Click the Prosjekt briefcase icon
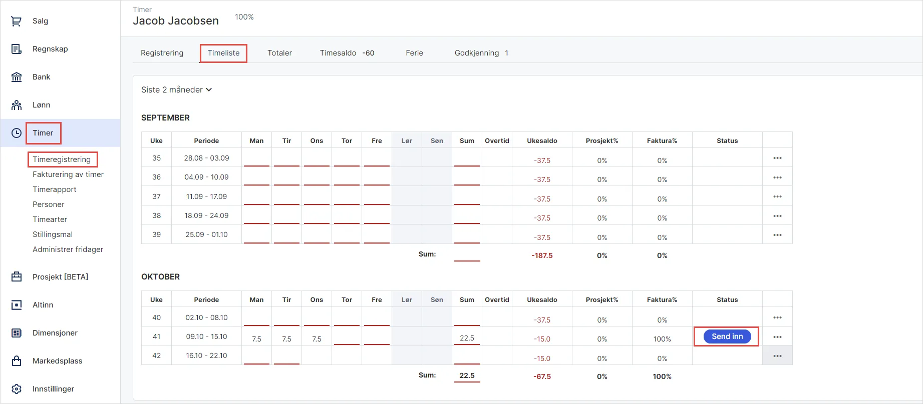Viewport: 923px width, 404px height. [17, 277]
